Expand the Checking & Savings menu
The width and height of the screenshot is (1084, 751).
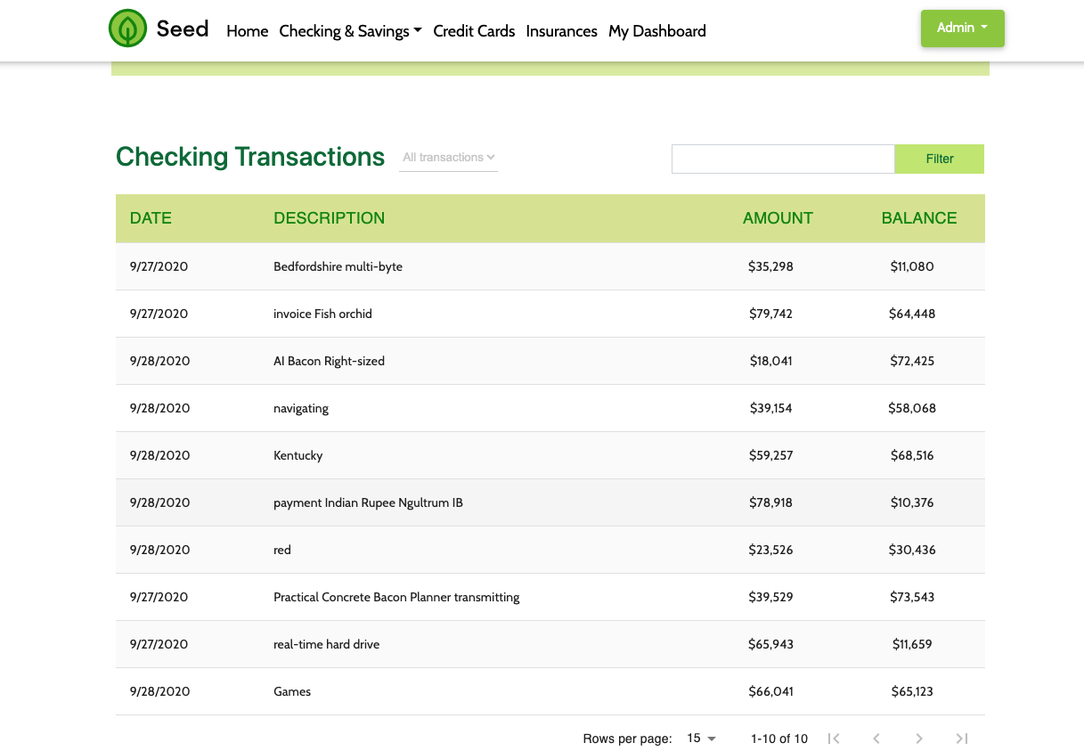(x=349, y=30)
